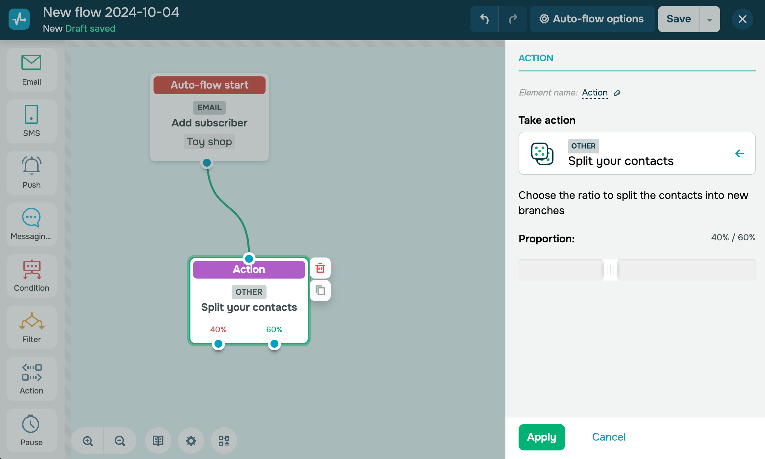
Task: Cancel the action changes
Action: click(609, 437)
